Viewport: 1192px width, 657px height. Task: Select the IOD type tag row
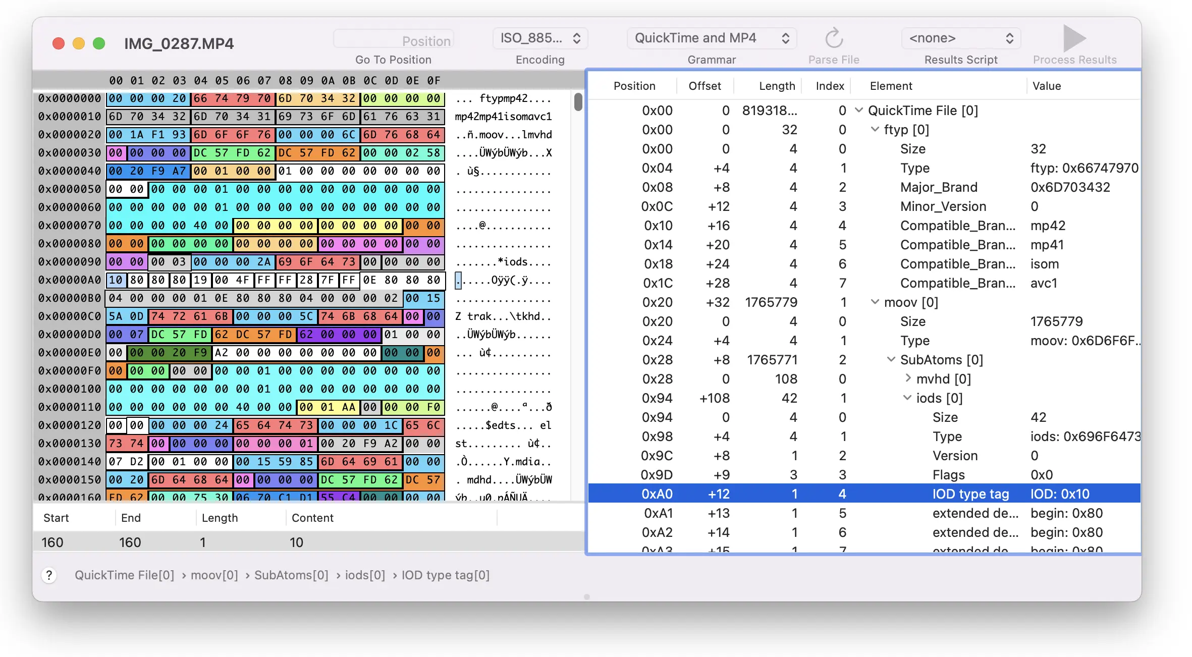tap(864, 494)
